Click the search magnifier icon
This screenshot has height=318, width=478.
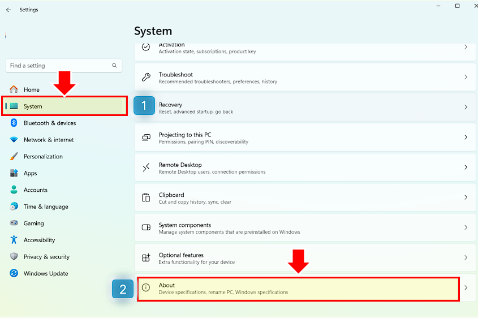tap(114, 66)
